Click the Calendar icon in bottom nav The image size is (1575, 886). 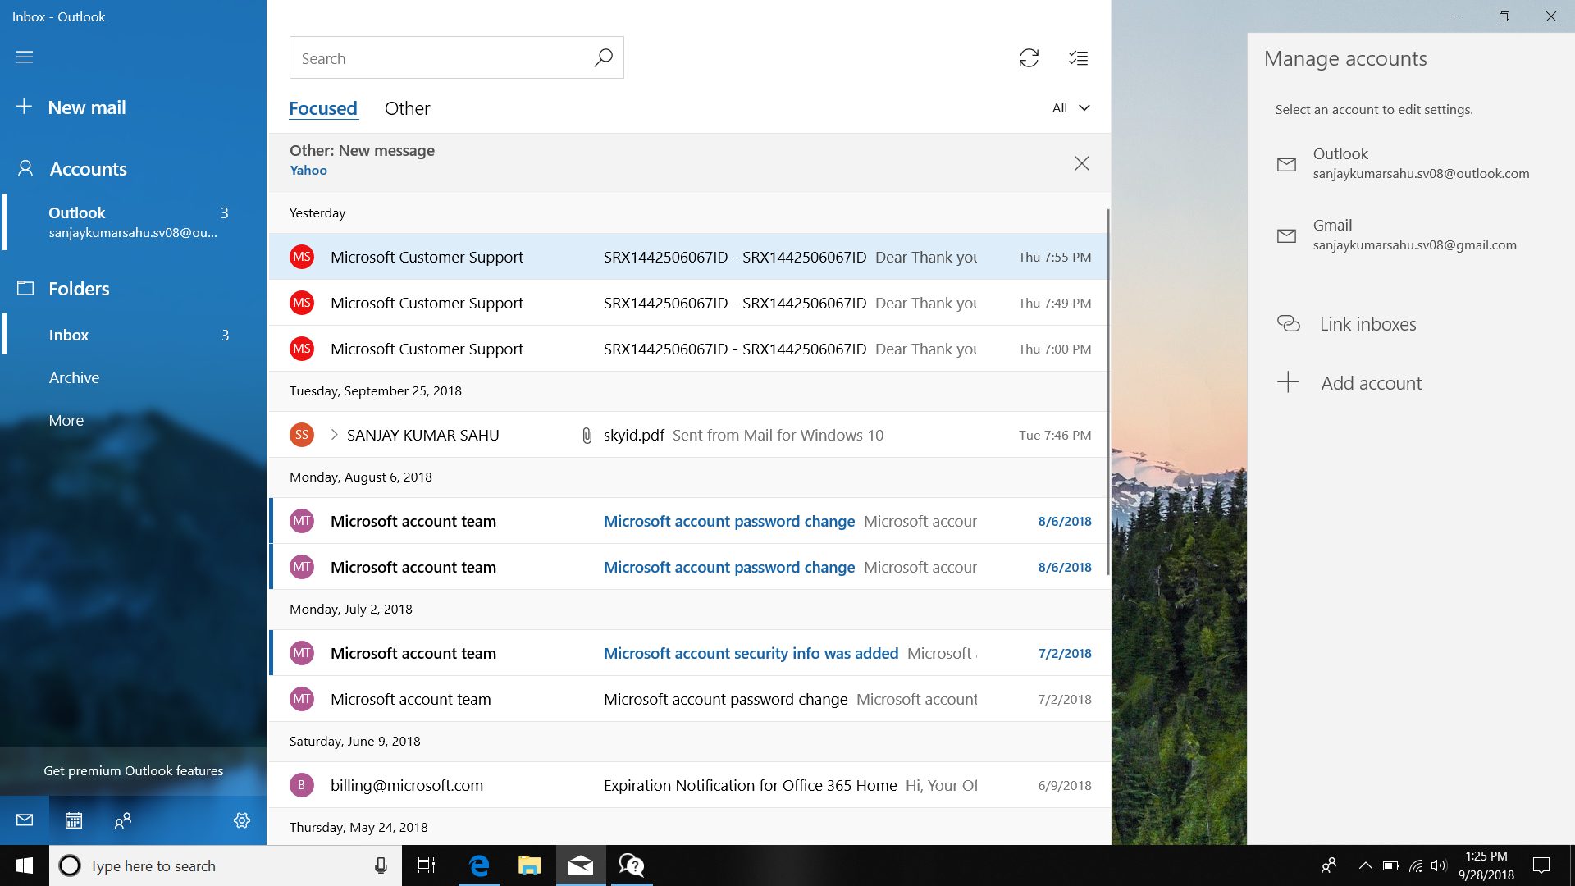point(72,820)
